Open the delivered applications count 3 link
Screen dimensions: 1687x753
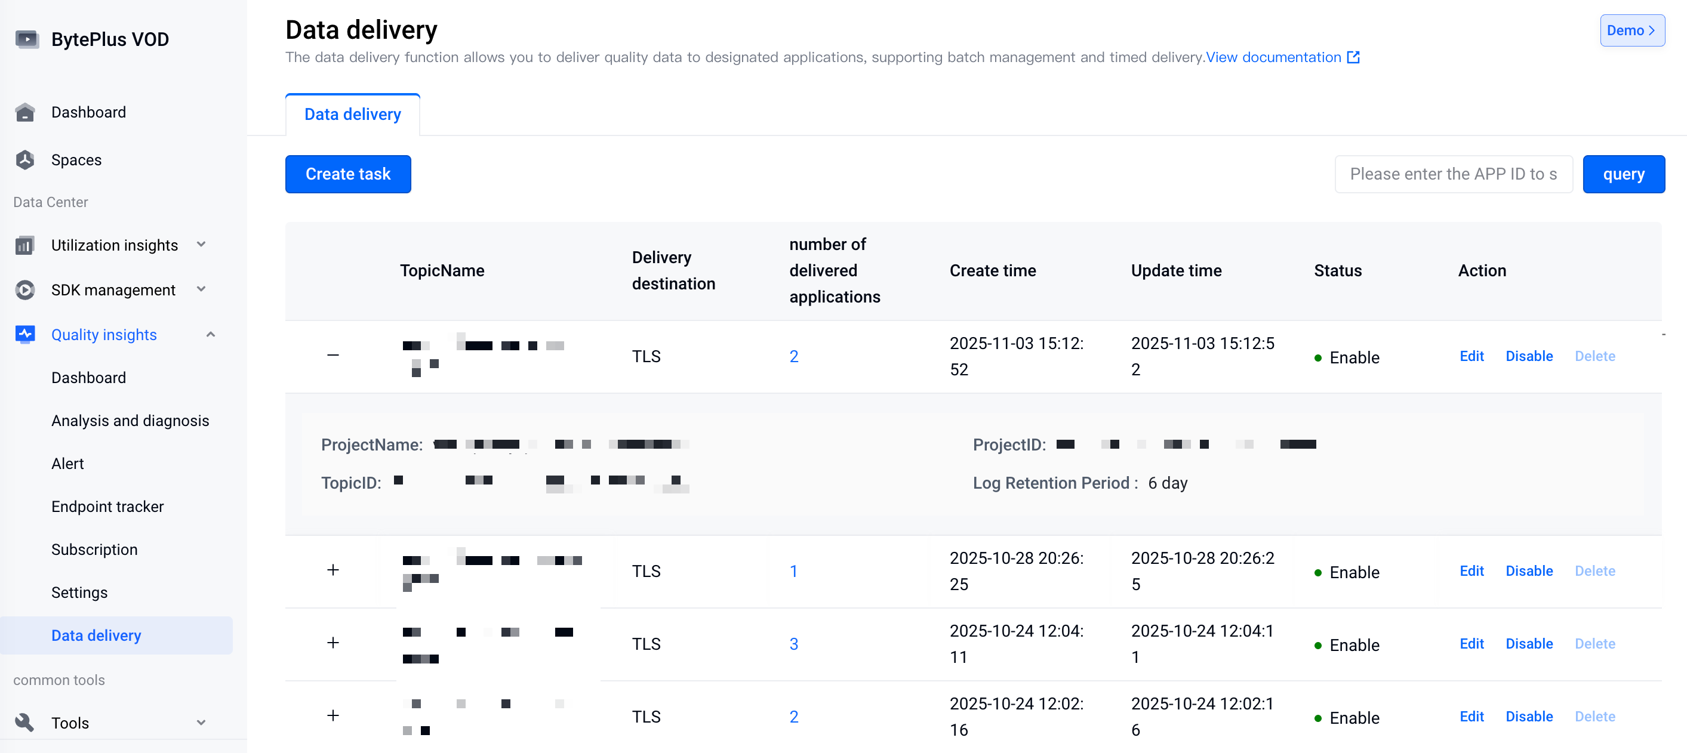point(793,644)
